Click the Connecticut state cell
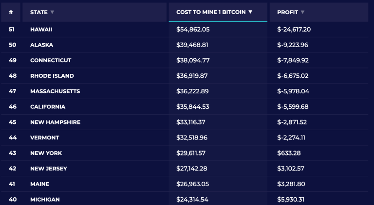Screen dimensions: 374x205 coord(51,61)
